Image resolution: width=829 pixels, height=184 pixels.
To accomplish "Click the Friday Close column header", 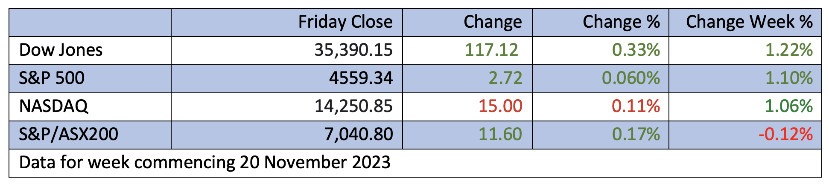I will pyautogui.click(x=345, y=22).
